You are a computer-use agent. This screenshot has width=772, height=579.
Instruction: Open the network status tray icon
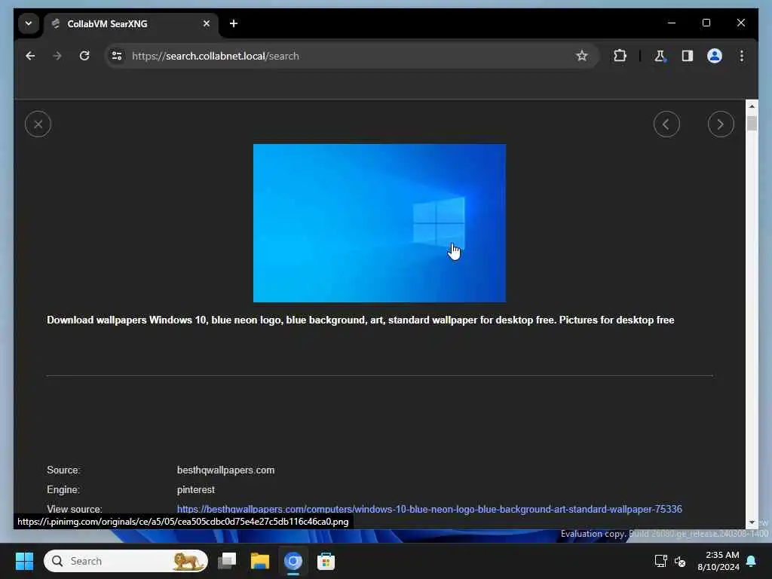pos(660,561)
